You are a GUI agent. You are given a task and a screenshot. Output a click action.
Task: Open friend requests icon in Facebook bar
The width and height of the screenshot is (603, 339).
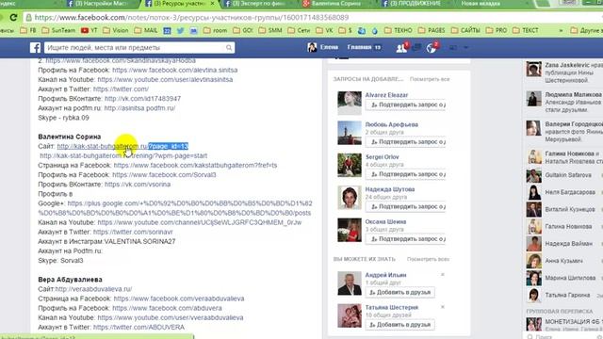click(401, 48)
